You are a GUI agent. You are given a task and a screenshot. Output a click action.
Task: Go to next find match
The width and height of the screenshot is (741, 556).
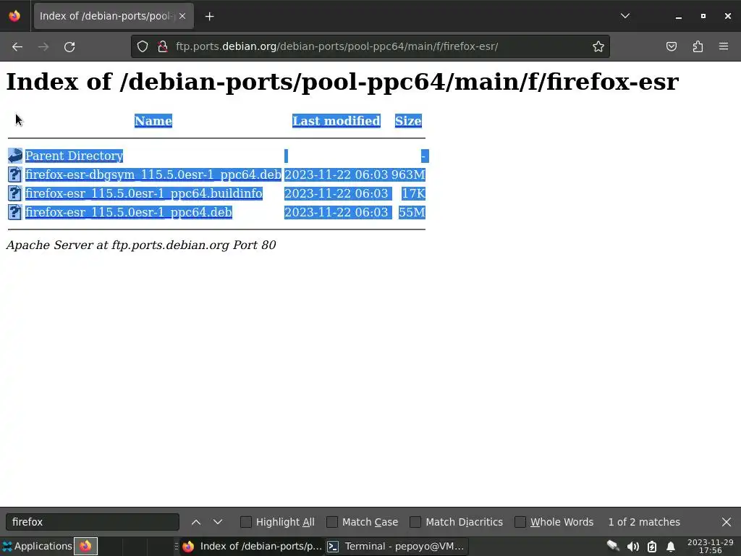pyautogui.click(x=217, y=522)
